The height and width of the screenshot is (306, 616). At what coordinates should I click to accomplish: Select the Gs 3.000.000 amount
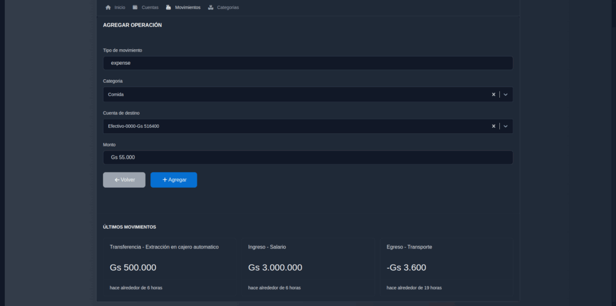[275, 268]
